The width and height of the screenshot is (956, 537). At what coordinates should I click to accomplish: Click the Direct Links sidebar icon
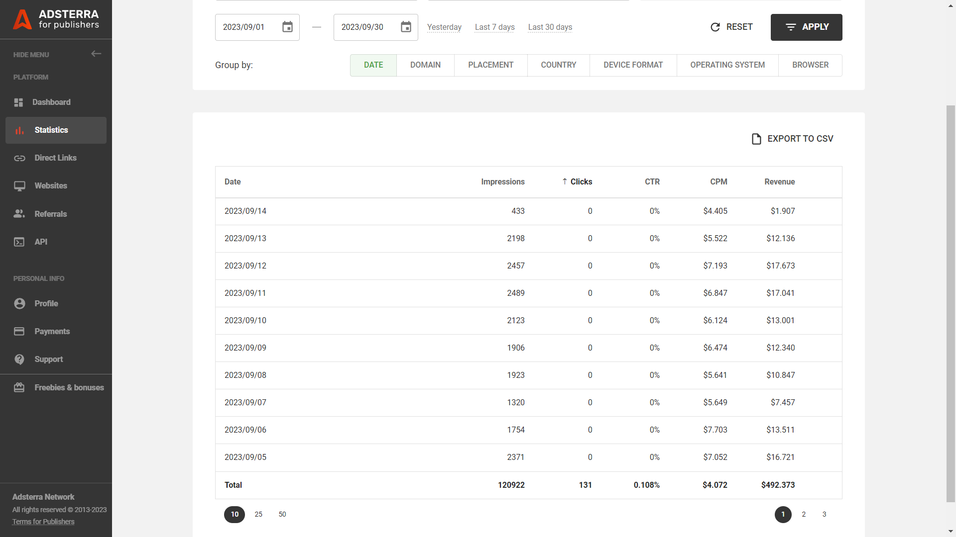click(20, 157)
